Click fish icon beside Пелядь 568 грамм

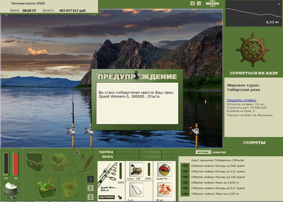point(185,166)
